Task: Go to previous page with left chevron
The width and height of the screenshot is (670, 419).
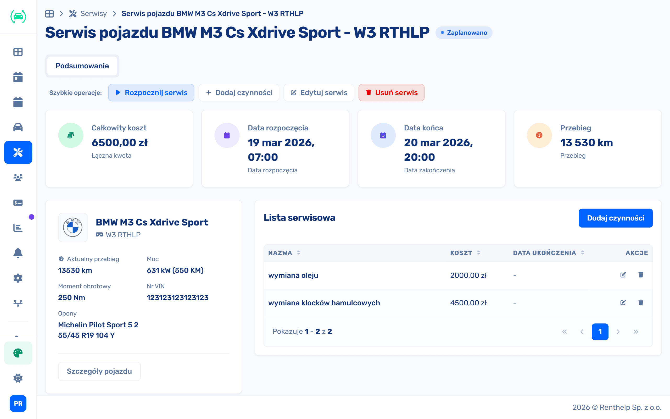Action: [x=582, y=332]
